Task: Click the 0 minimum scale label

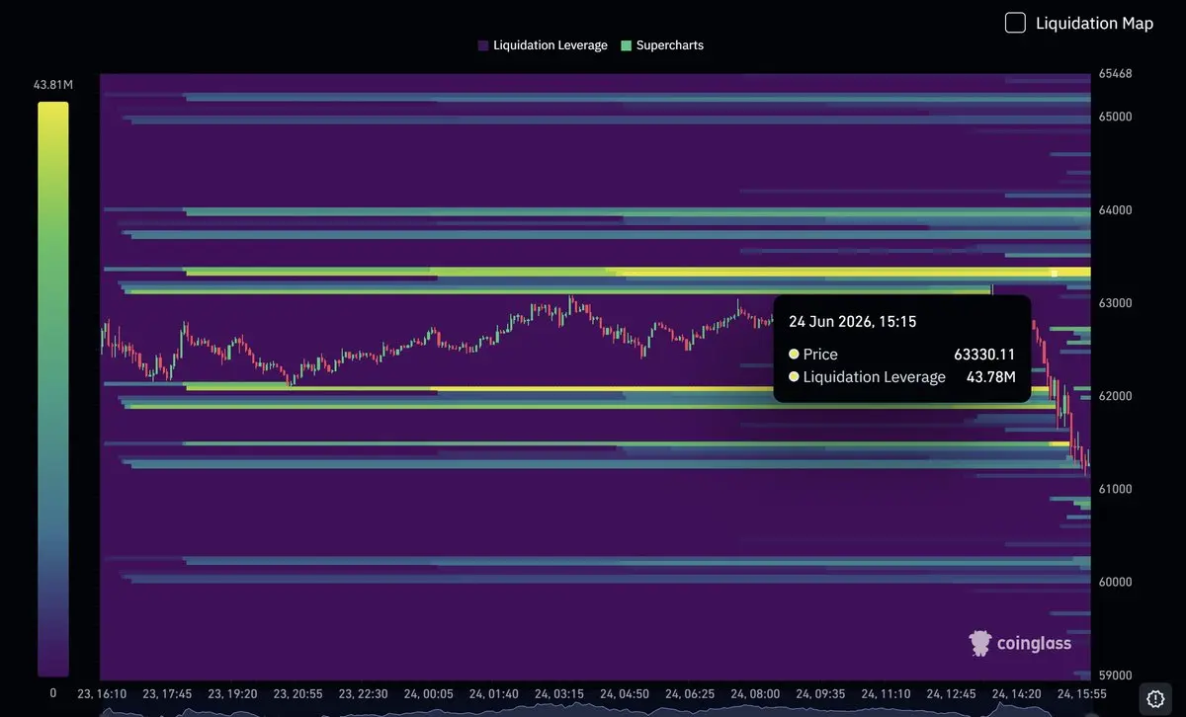Action: pos(53,693)
